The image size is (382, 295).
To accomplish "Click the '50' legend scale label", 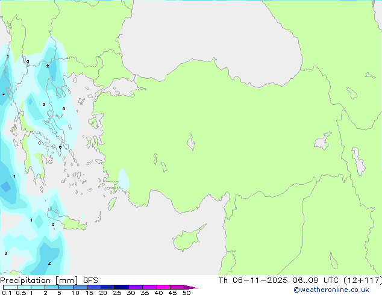I will 186,293.
